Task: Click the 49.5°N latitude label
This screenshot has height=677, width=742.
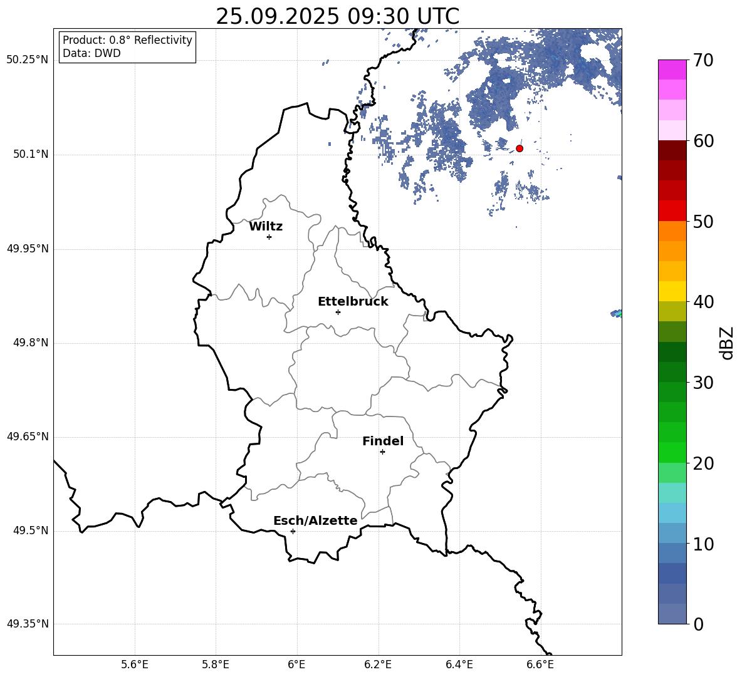Action: point(31,530)
